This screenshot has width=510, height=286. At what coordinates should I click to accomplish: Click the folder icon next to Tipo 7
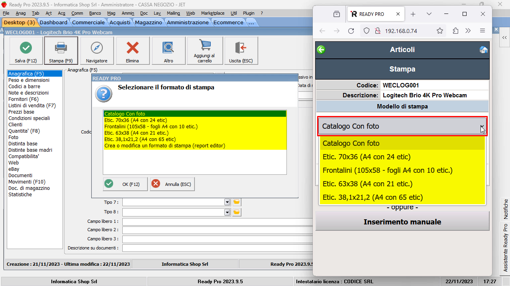point(237,202)
